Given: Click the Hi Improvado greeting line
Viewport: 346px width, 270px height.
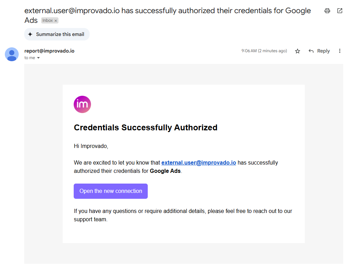Looking at the screenshot, I should (91, 146).
